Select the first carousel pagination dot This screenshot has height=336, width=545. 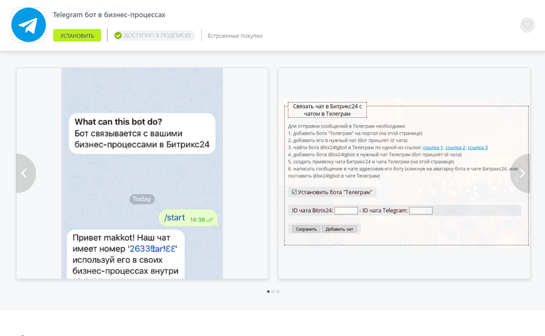point(268,292)
